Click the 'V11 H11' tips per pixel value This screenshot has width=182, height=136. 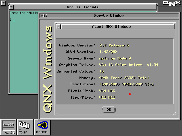pyautogui.click(x=107, y=97)
